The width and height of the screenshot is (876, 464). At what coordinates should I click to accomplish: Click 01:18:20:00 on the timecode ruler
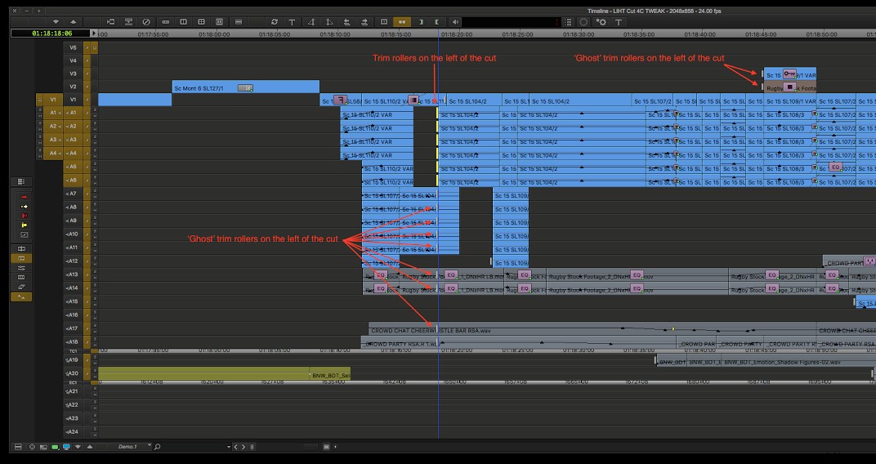457,34
